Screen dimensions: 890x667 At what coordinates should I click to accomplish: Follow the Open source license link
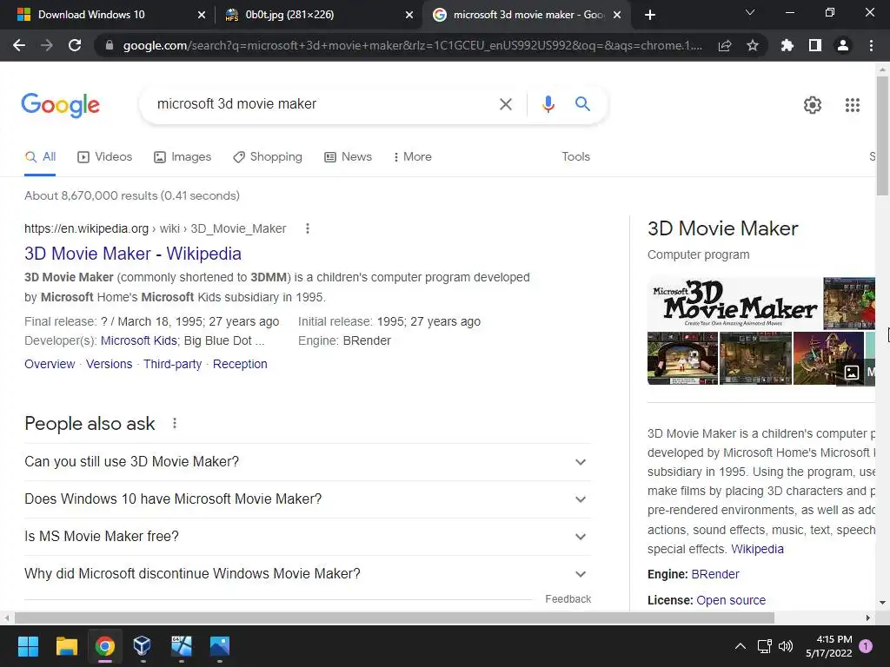tap(731, 600)
